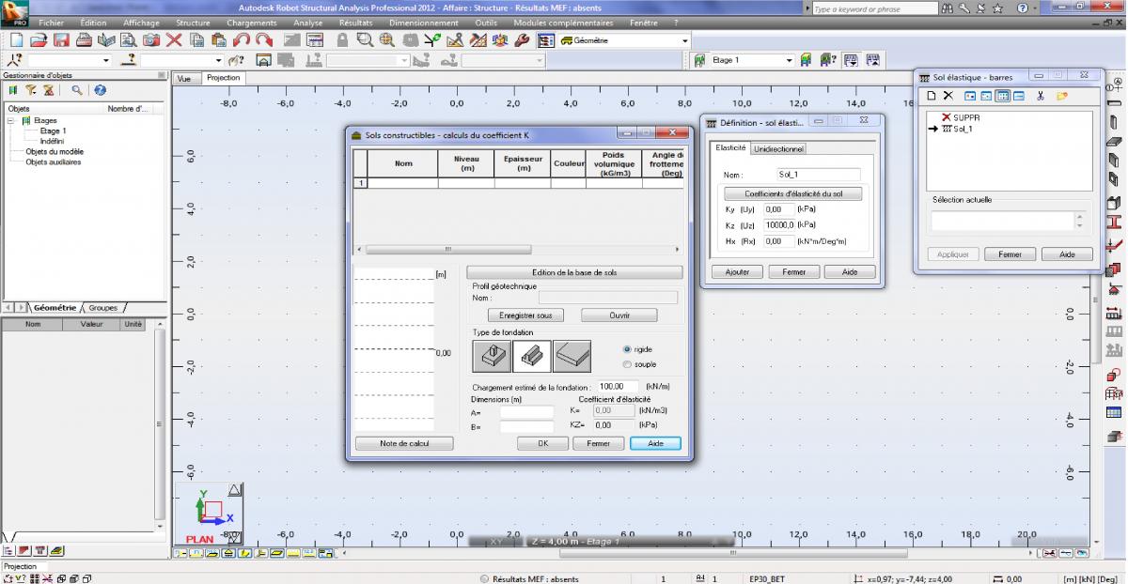Select Etage 1 in the object tree
Viewport: 1128px width, 584px height.
click(x=53, y=131)
